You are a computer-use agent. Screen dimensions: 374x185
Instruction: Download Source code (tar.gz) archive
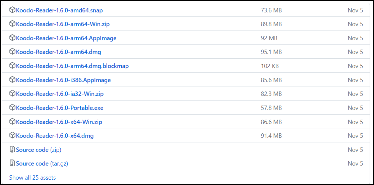click(x=42, y=164)
